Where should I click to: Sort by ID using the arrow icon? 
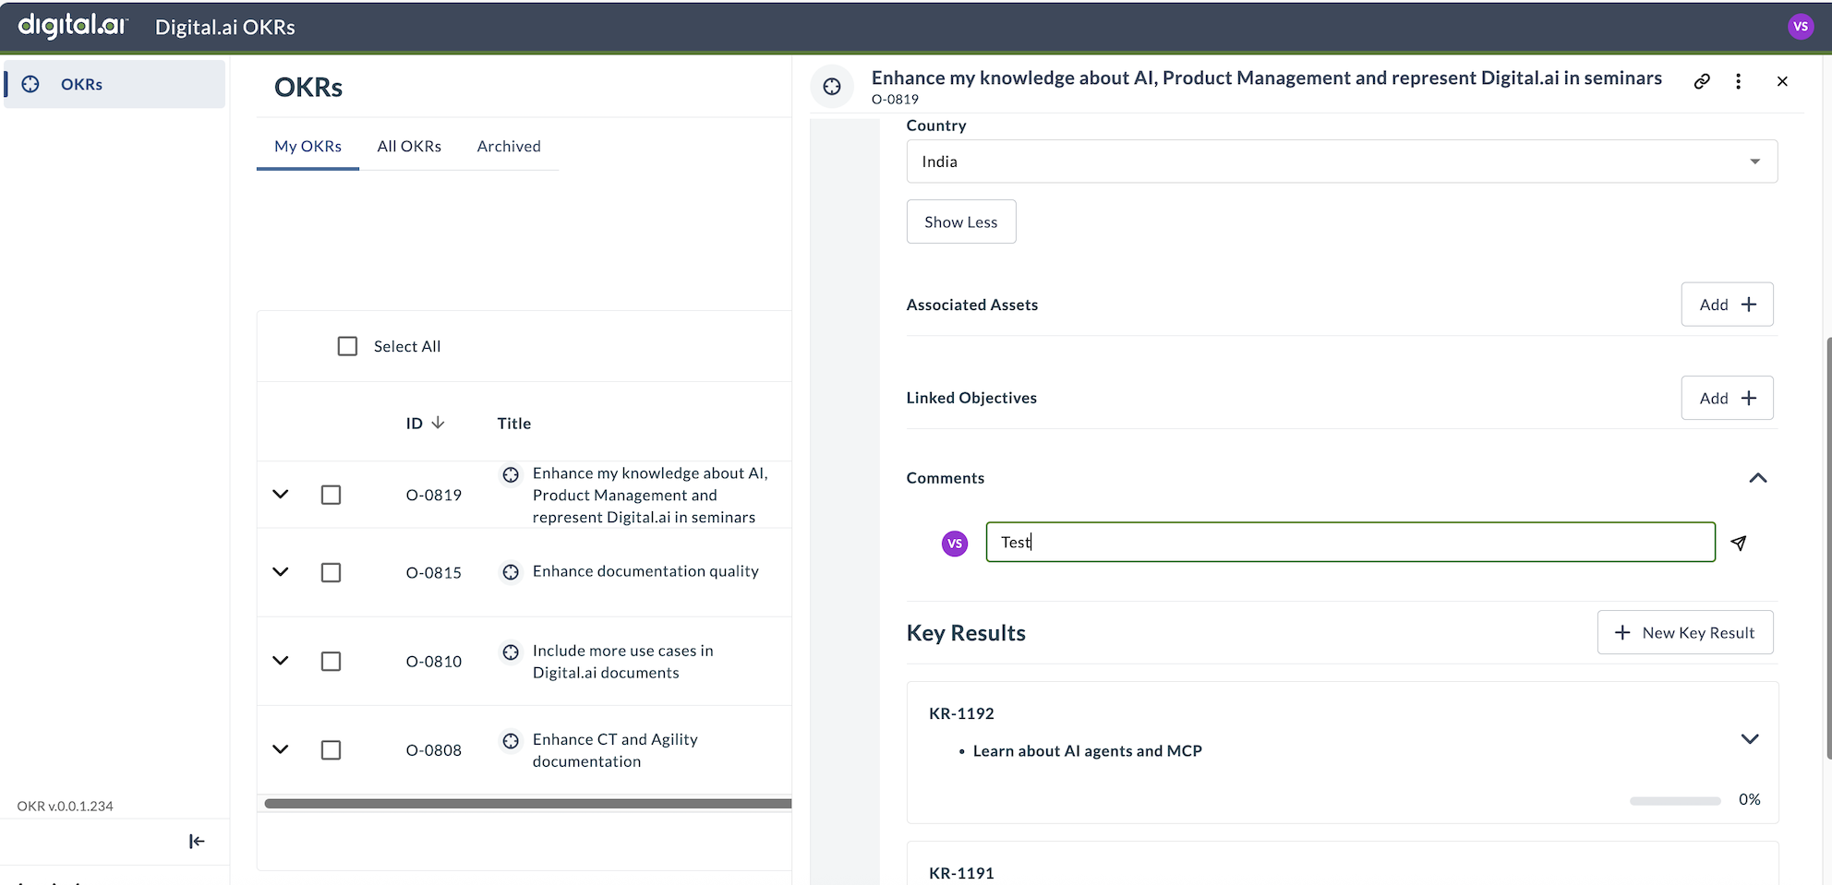(x=439, y=423)
